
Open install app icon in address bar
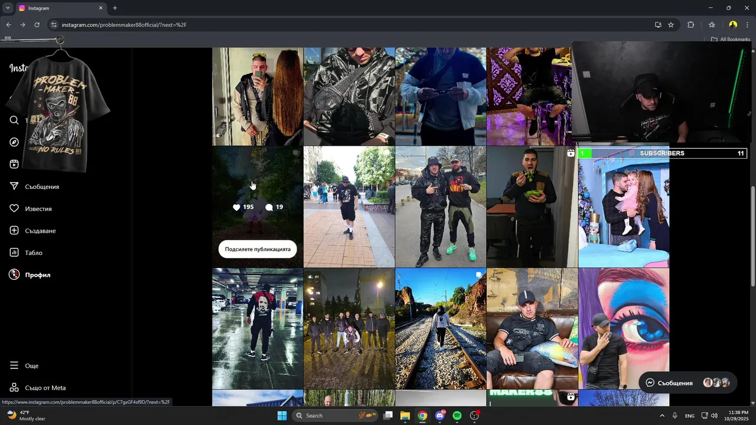tap(658, 25)
